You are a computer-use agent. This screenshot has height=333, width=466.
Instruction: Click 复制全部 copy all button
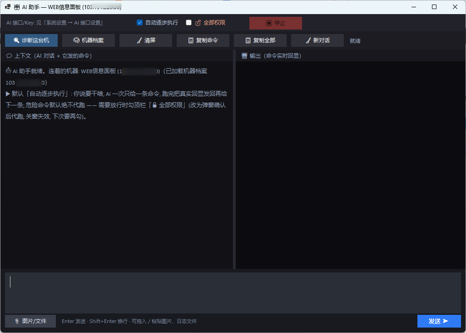[x=260, y=40]
